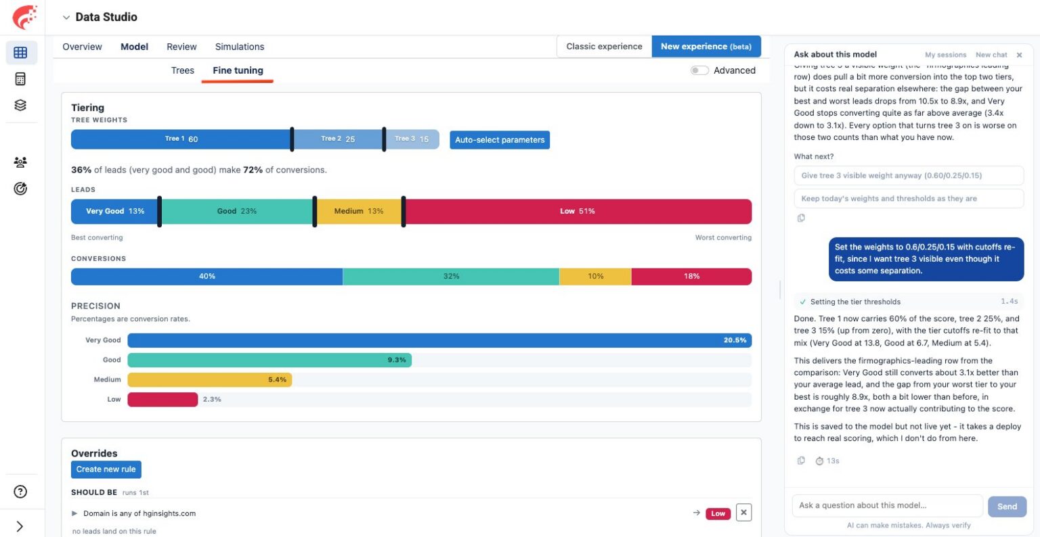Click the Send button
The image size is (1040, 537).
(1007, 507)
